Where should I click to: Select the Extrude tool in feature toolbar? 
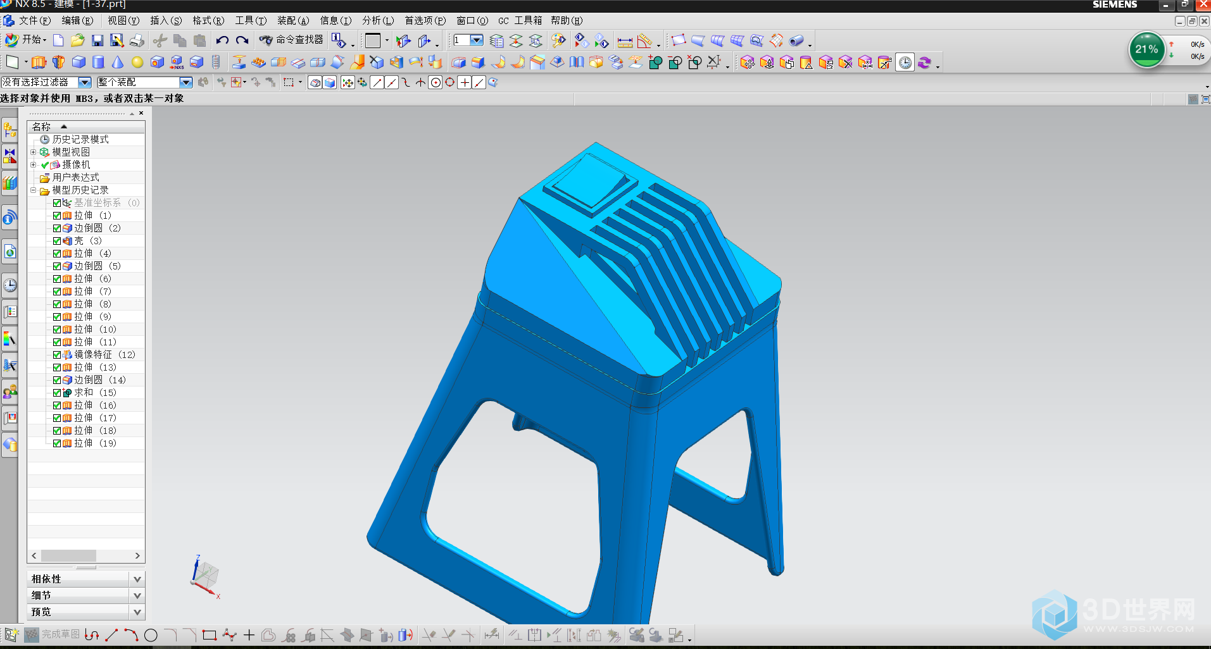tap(39, 62)
